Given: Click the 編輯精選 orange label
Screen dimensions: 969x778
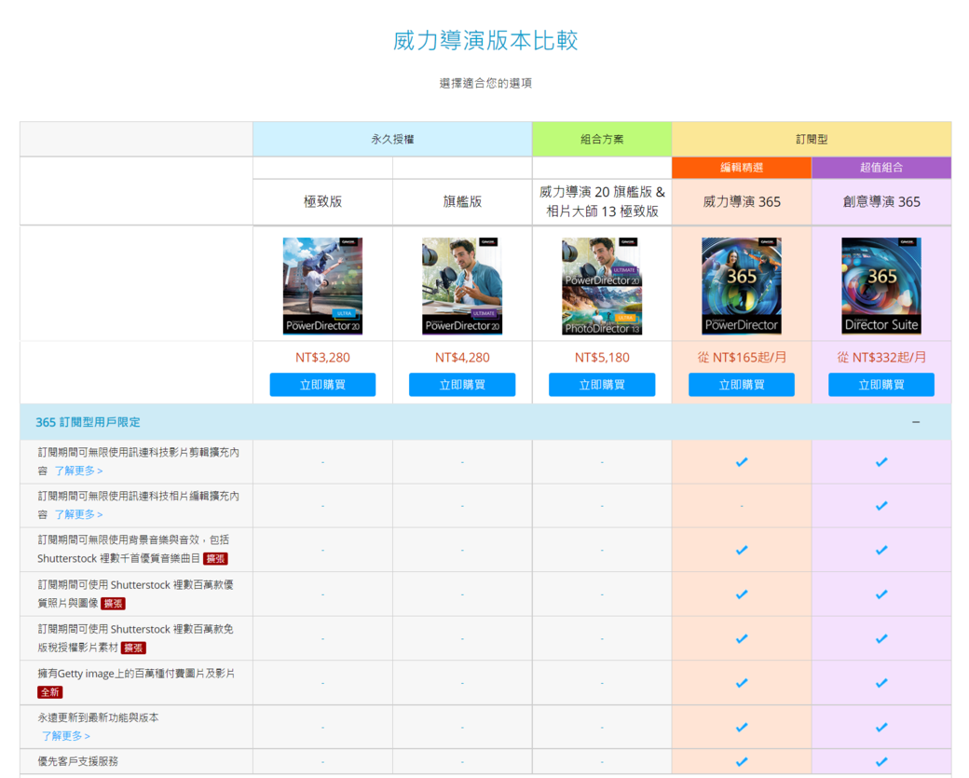Looking at the screenshot, I should coord(742,168).
